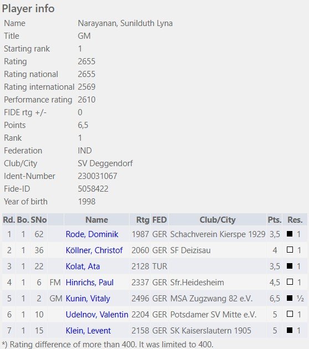Click black piece icon in round 1

tap(290, 234)
